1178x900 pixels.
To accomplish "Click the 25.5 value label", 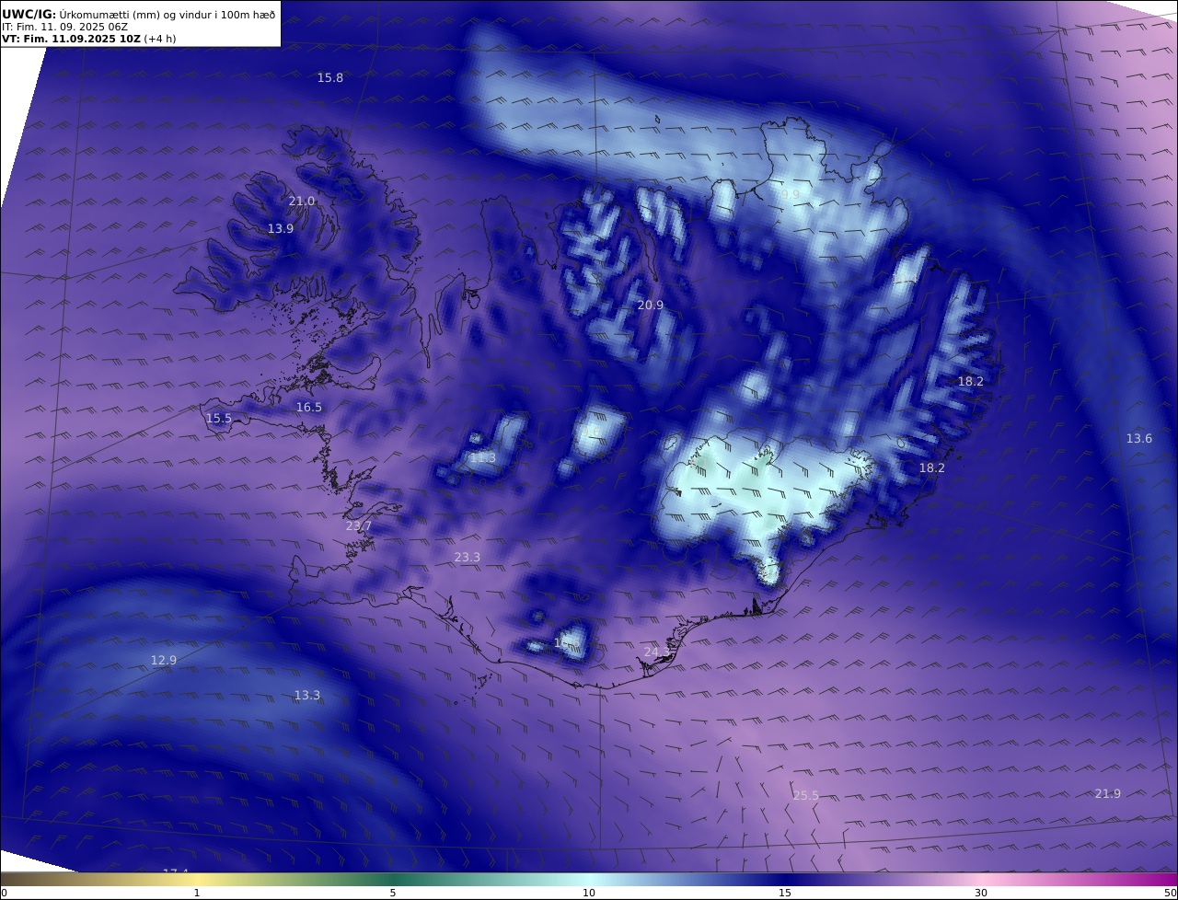I will click(x=806, y=796).
